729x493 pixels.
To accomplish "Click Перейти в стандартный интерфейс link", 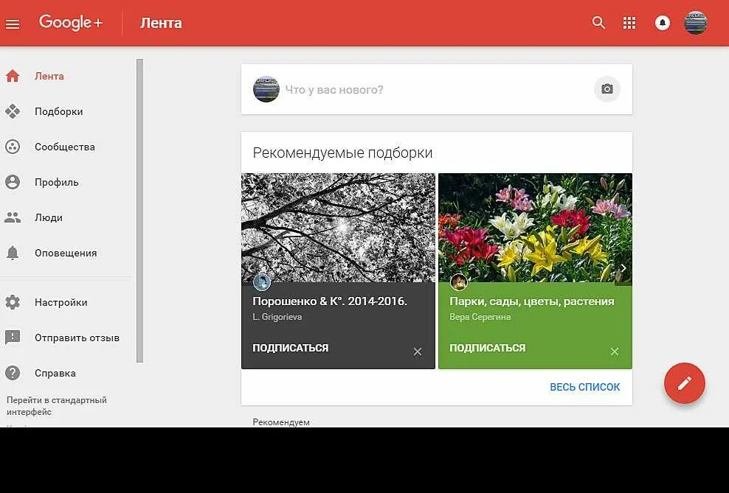I will tap(56, 406).
